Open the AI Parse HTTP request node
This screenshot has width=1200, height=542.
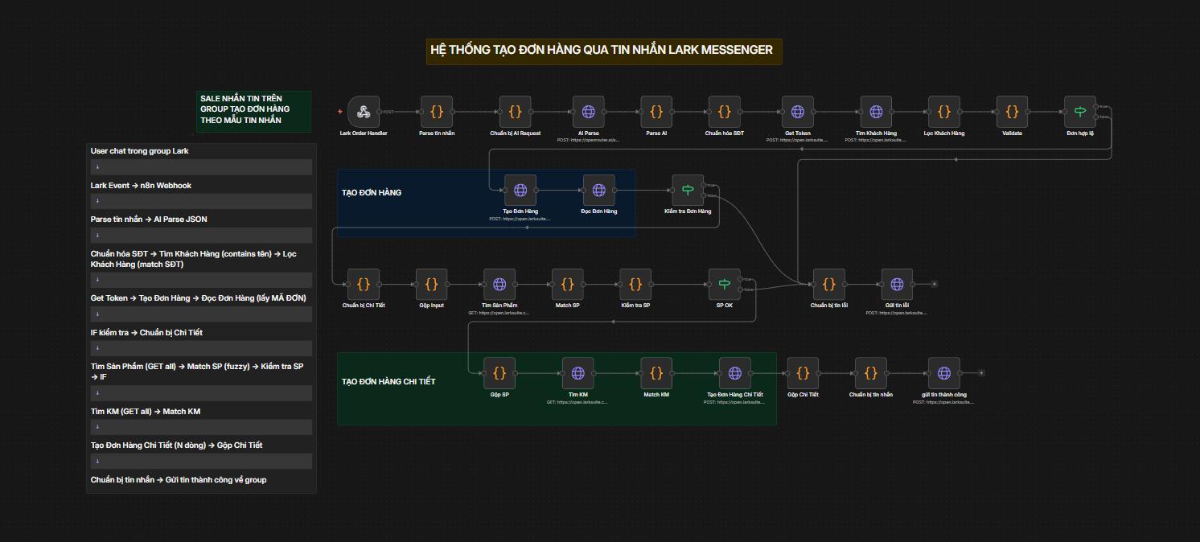click(x=588, y=112)
